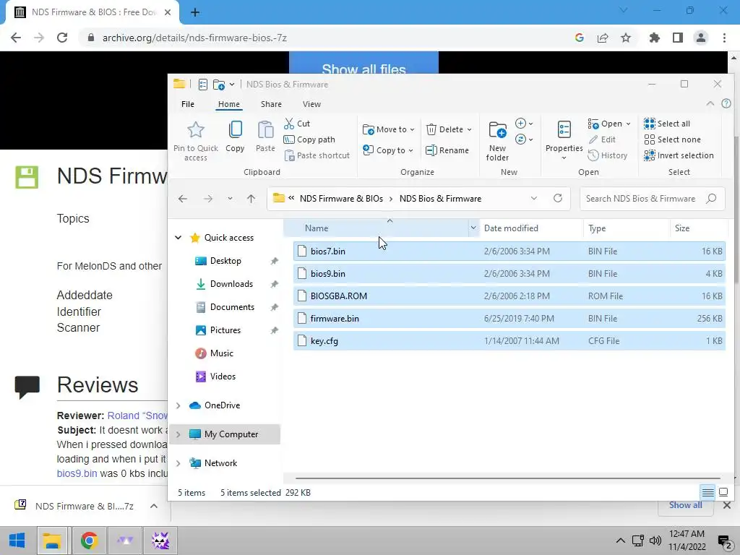Switch to the Share ribbon tab
Image resolution: width=740 pixels, height=555 pixels.
272,104
